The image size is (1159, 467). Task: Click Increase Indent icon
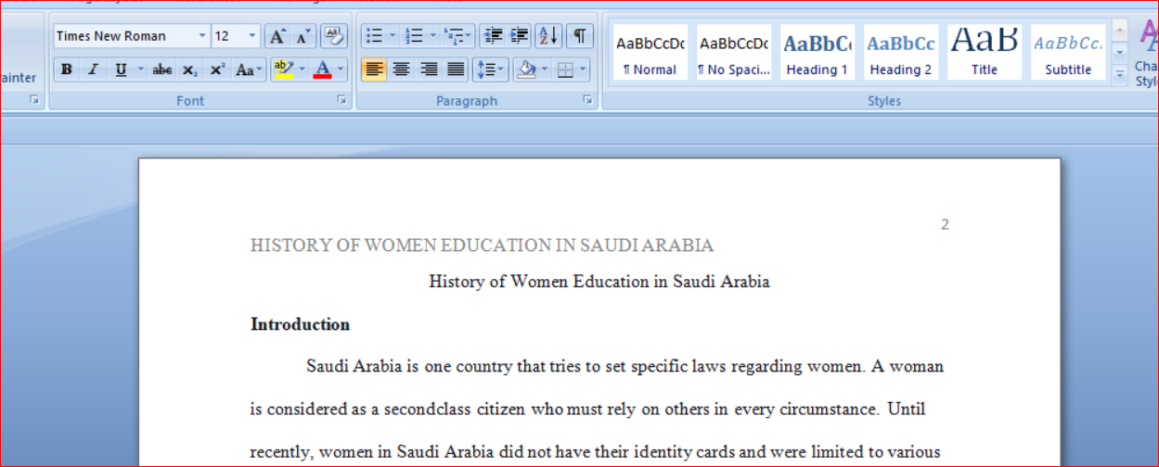[519, 36]
